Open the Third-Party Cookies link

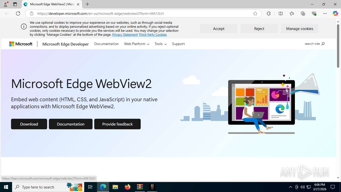pyautogui.click(x=153, y=35)
